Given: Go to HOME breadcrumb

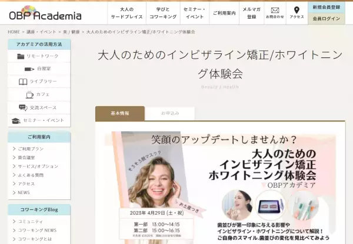Looking at the screenshot, I should point(14,32).
